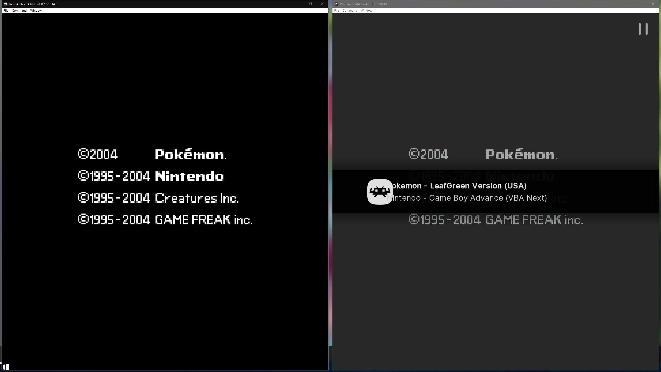Viewport: 661px width, 372px height.
Task: Open File menu in right RetroArch window
Action: pyautogui.click(x=337, y=11)
